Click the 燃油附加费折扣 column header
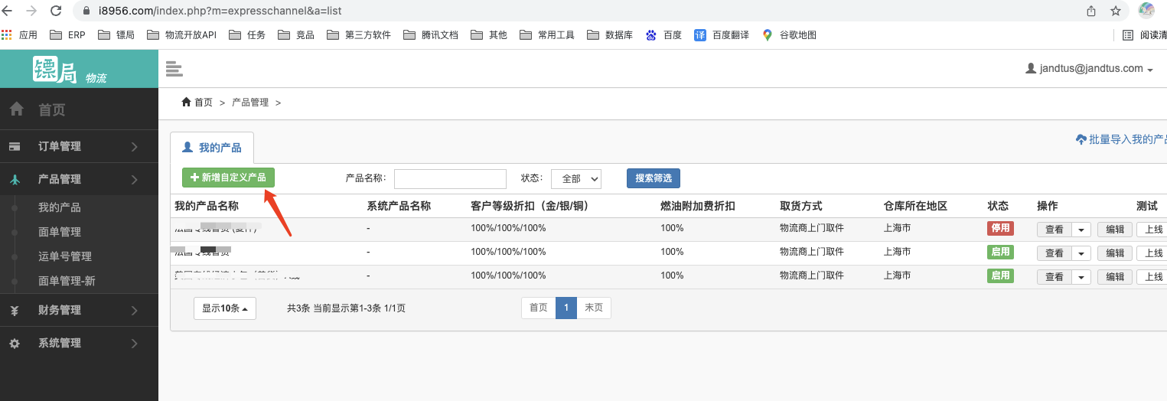The image size is (1167, 401). (698, 206)
